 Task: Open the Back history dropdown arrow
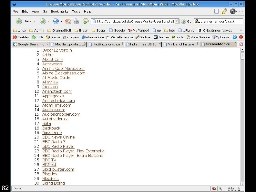(x=35, y=21)
